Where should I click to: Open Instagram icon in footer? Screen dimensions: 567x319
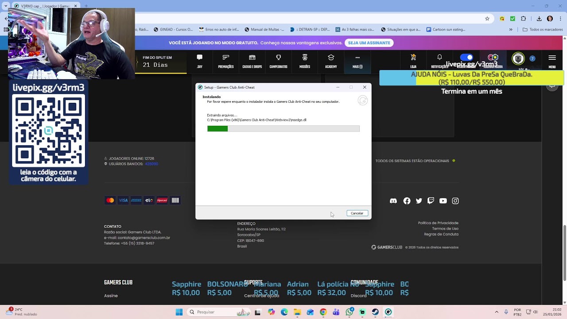click(455, 201)
